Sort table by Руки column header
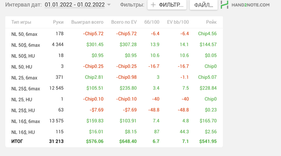This screenshot has height=156, width=281. click(58, 22)
